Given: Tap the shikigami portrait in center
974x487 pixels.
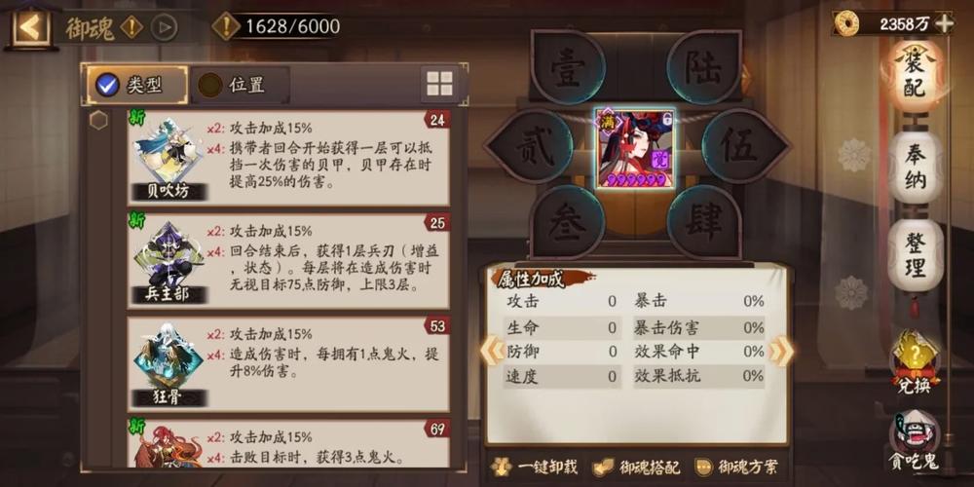Looking at the screenshot, I should [635, 147].
